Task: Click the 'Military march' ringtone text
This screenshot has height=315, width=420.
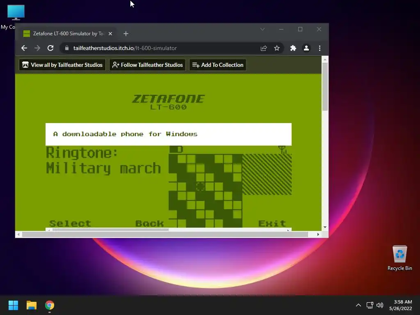Action: point(103,169)
